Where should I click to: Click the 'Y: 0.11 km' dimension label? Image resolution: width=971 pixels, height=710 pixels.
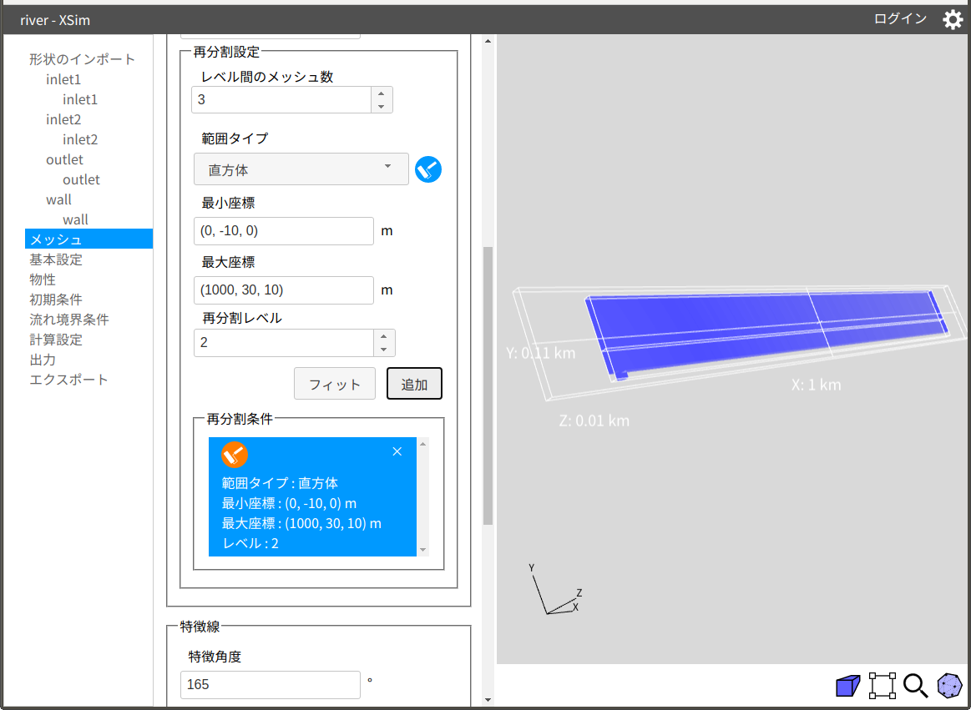click(541, 354)
